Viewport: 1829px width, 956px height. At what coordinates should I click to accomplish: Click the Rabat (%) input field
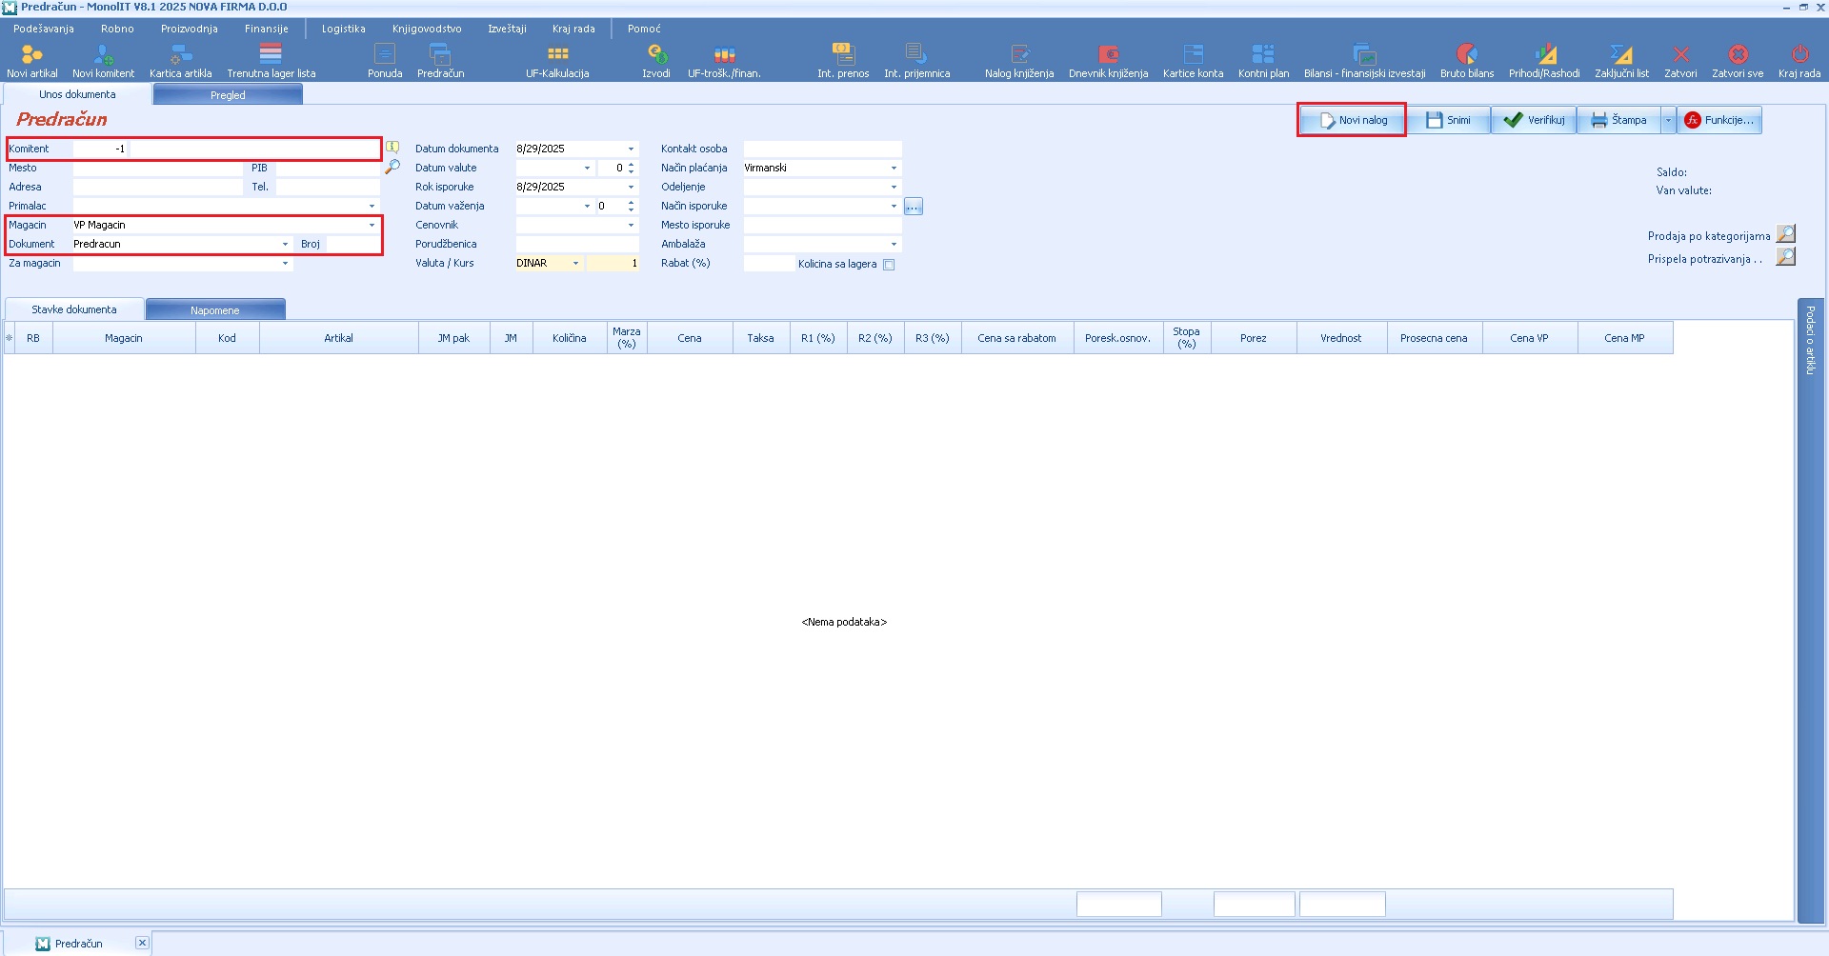tap(769, 263)
